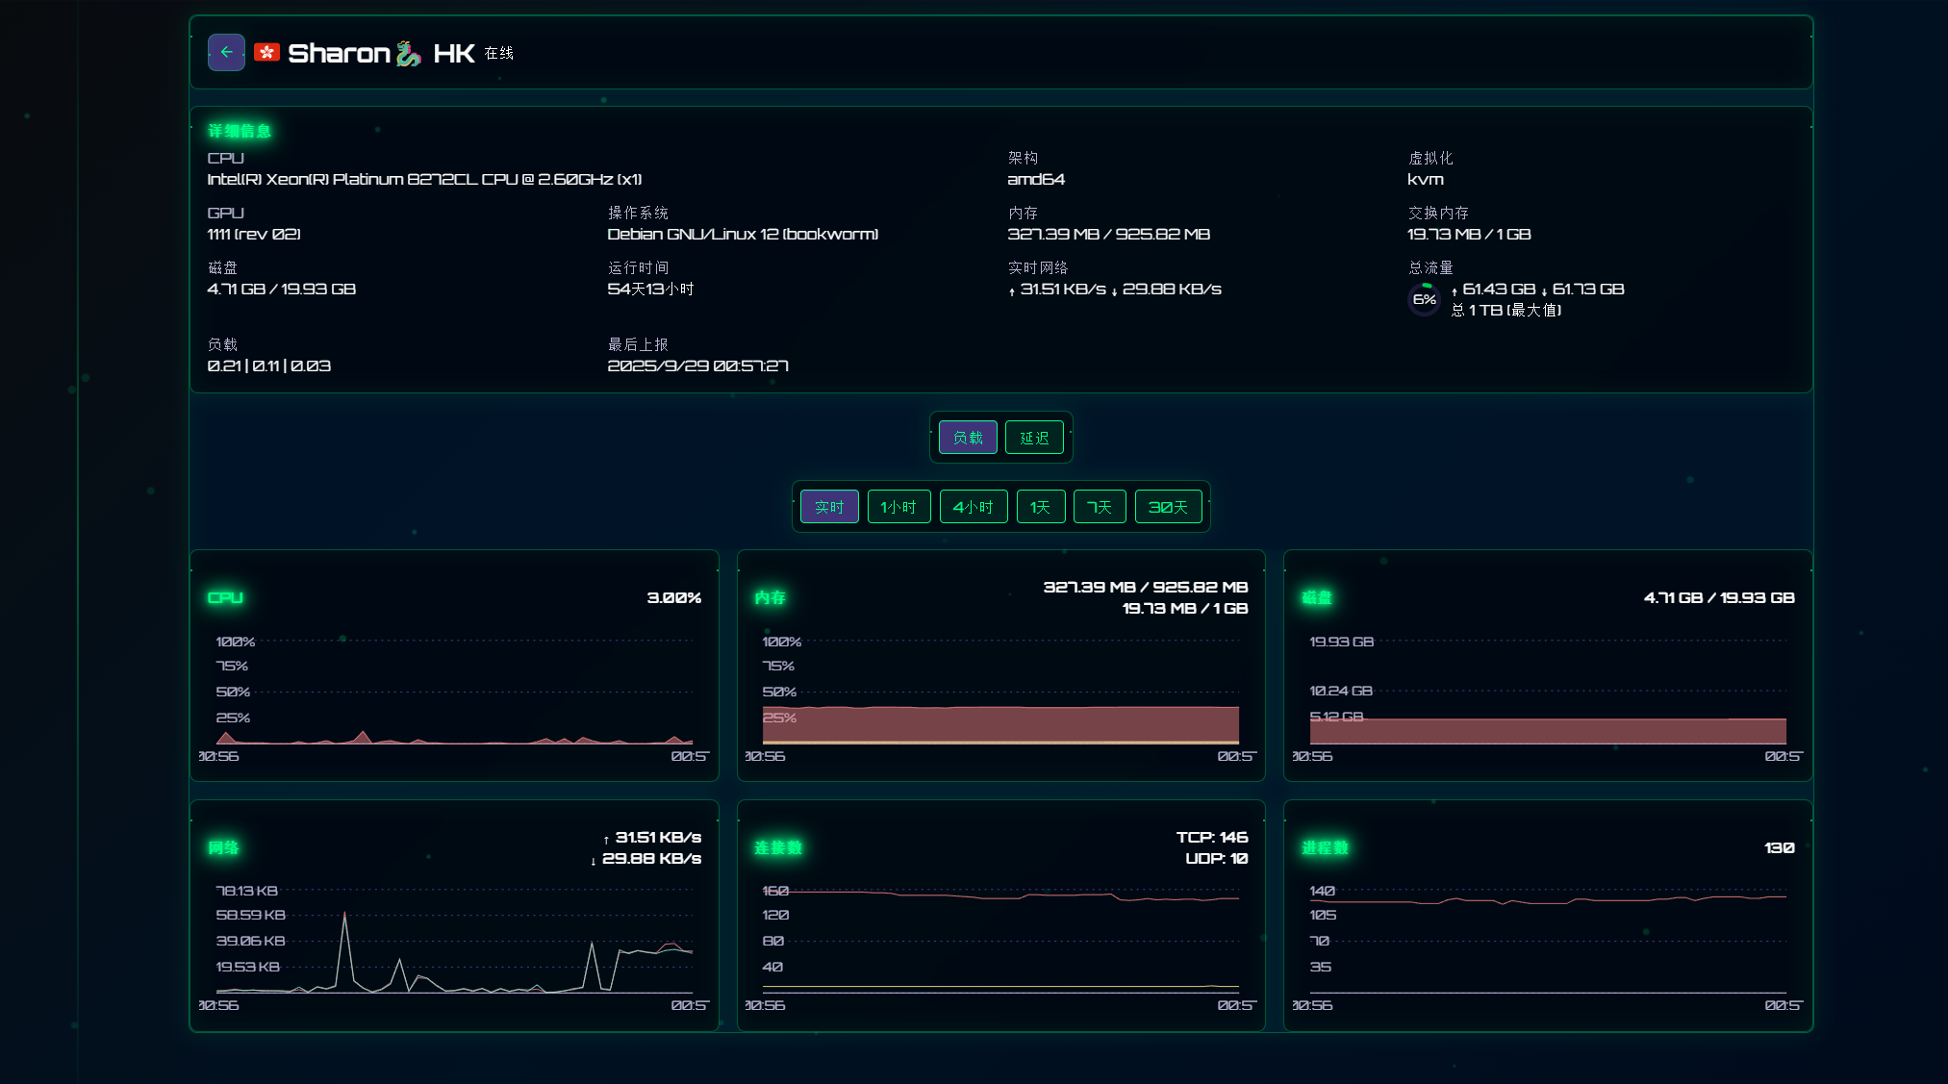Click the 6% traffic usage ring
The image size is (1948, 1084).
(x=1424, y=299)
